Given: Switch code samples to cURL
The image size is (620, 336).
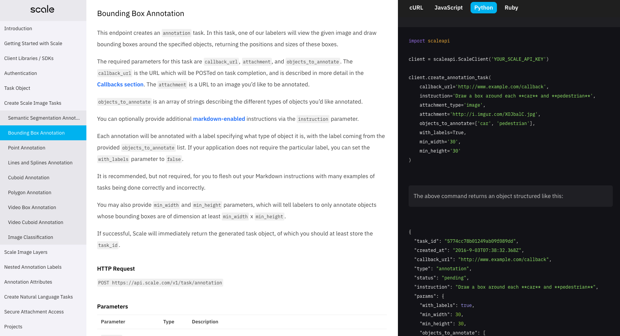Looking at the screenshot, I should (x=416, y=8).
